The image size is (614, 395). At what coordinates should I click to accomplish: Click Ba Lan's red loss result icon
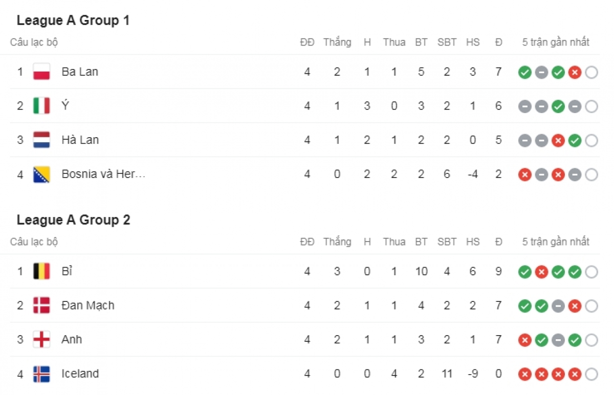pos(575,72)
